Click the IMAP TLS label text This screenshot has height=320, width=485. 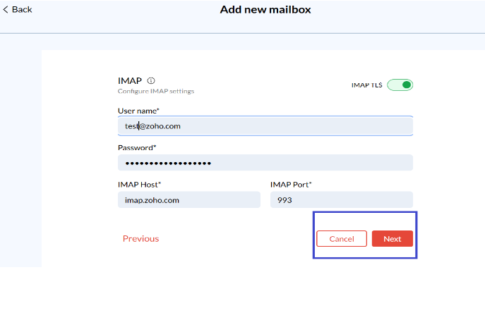point(366,85)
